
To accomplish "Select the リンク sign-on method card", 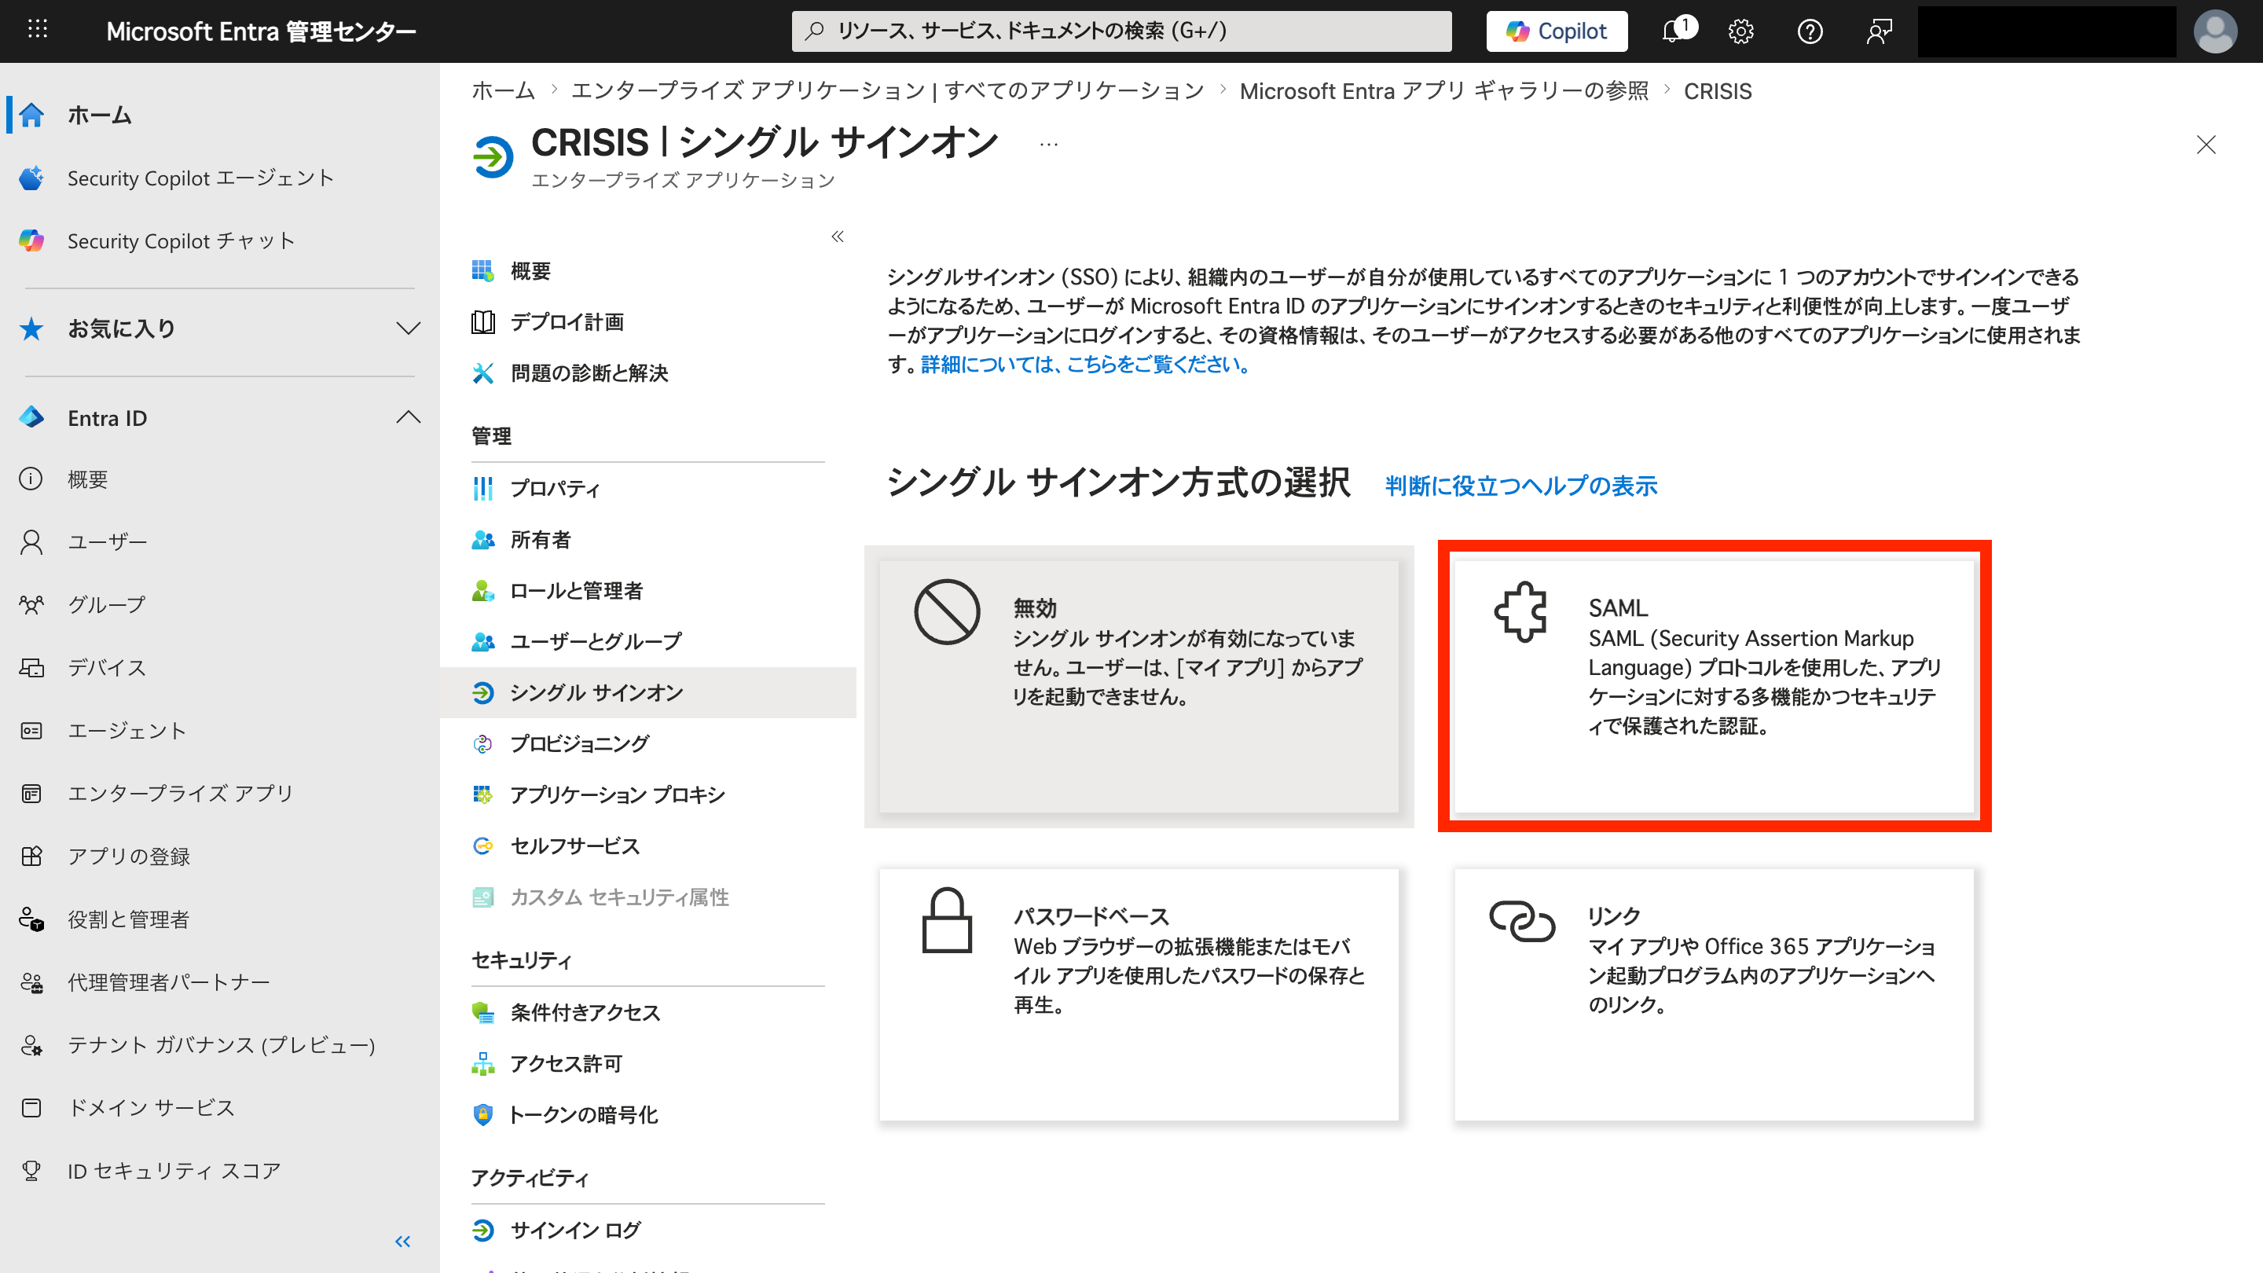I will point(1714,995).
